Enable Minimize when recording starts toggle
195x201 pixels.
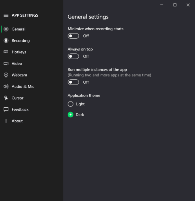(x=73, y=36)
